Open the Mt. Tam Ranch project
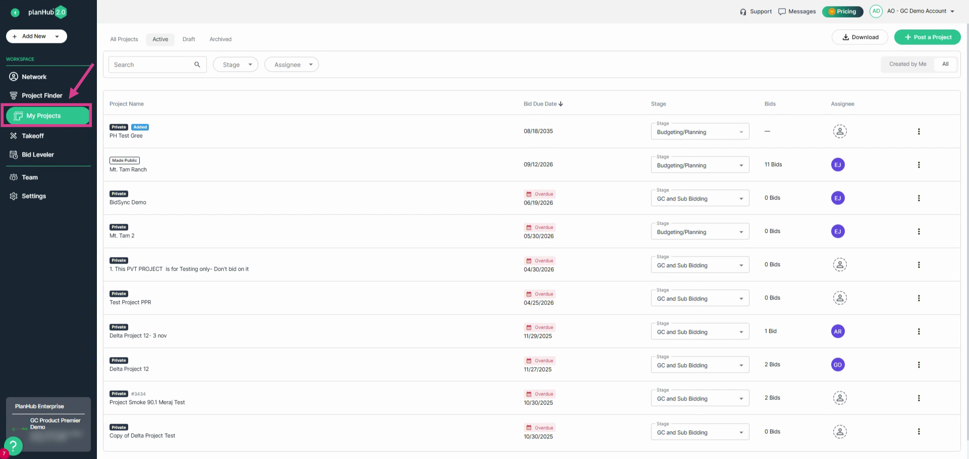Screen dimensions: 969x459 pyautogui.click(x=128, y=170)
